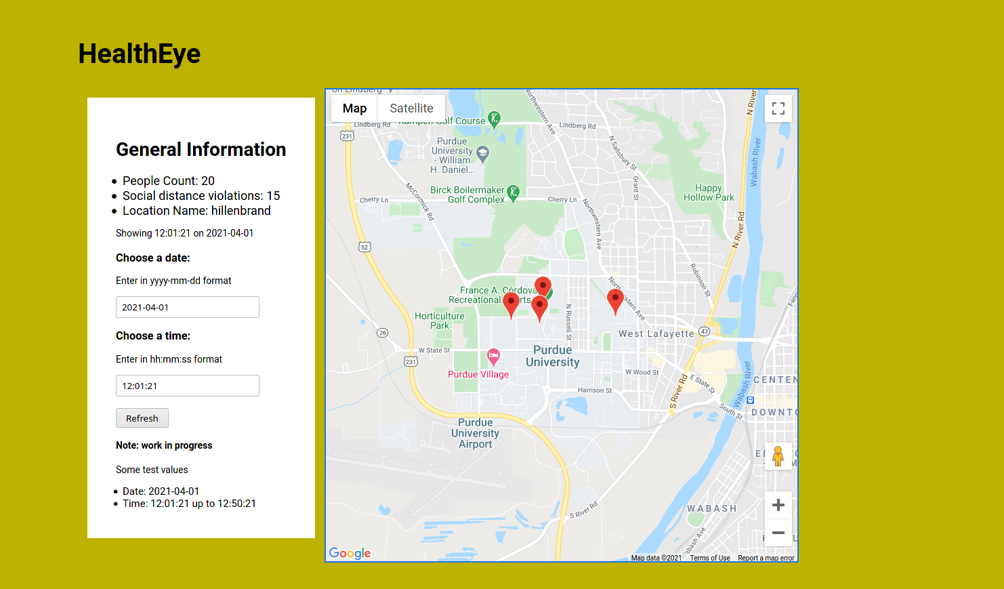Click the Kampen Golf Course pin
1004x589 pixels.
click(495, 120)
